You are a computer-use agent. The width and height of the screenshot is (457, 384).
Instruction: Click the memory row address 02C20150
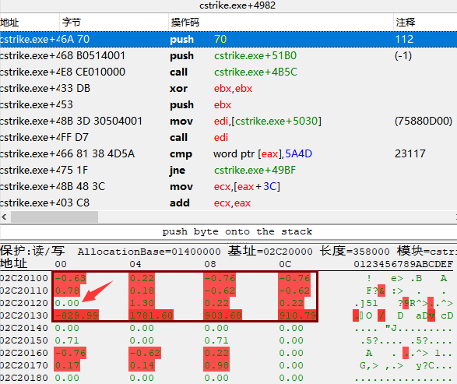point(24,340)
